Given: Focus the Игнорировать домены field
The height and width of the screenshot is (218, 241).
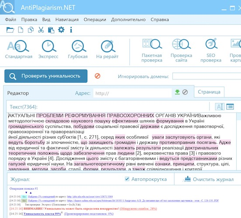Looking at the screenshot, I should [x=207, y=76].
